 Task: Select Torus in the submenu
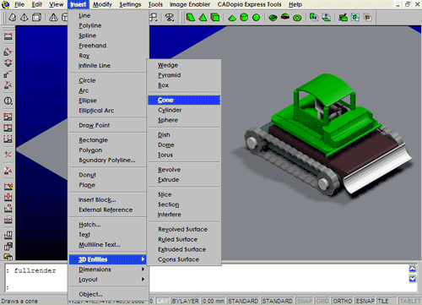(184, 155)
